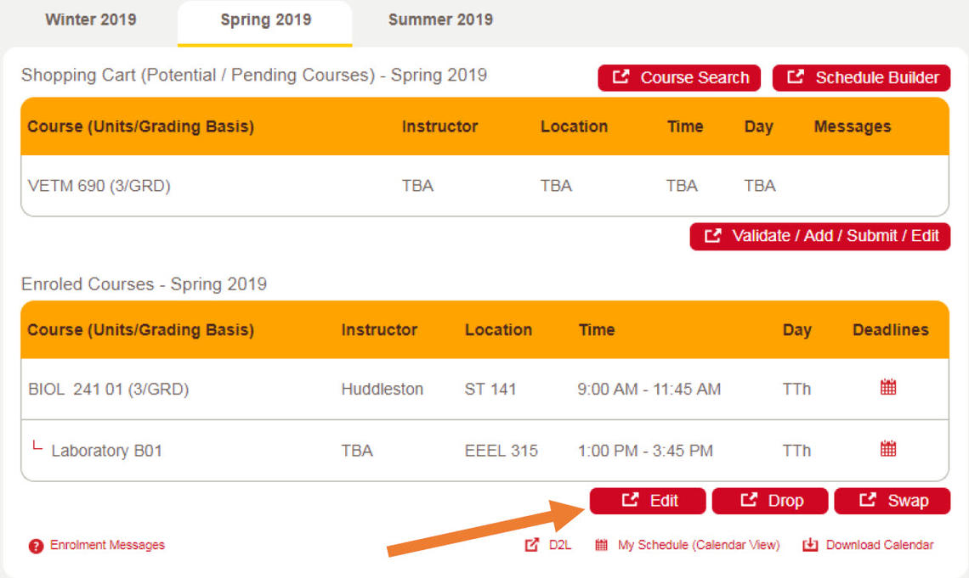Open deadlines calendar icon for Laboratory B01

(888, 449)
